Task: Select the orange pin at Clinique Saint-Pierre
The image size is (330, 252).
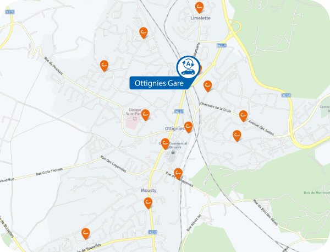Action: [145, 115]
